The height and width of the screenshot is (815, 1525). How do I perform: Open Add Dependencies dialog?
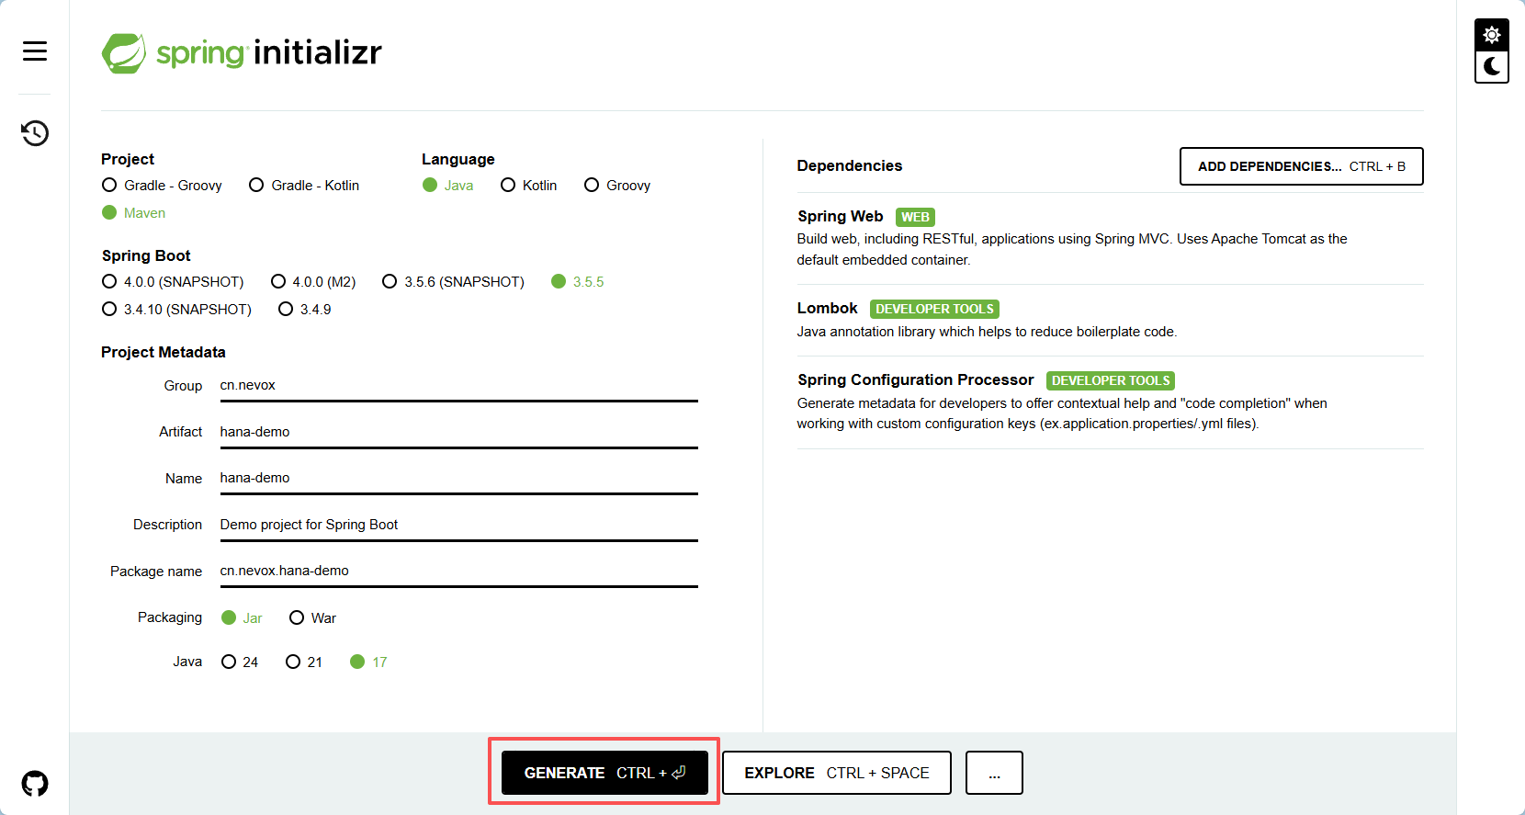(x=1302, y=166)
